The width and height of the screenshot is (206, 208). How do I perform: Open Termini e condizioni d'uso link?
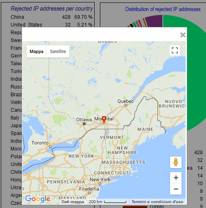[x=157, y=202]
